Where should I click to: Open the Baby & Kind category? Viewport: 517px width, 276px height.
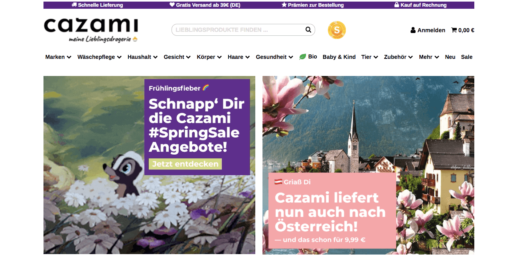coord(339,57)
